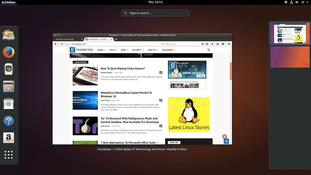This screenshot has width=311, height=175.
Task: Open the downloads arrow icon in Firefox
Action: coord(212,44)
